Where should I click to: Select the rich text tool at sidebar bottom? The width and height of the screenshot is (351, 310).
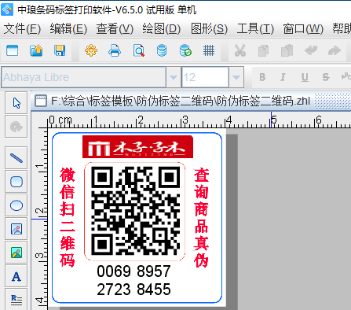pos(16,299)
